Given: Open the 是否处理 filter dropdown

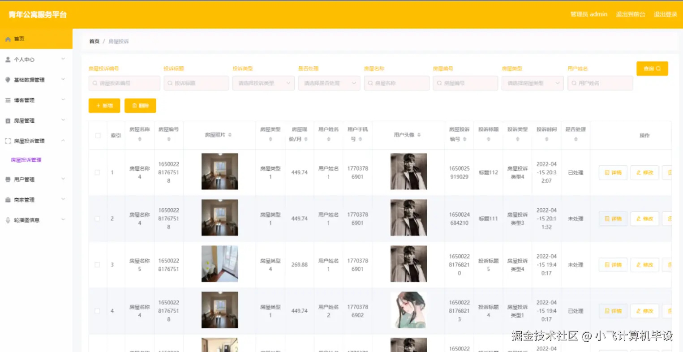Looking at the screenshot, I should (329, 83).
